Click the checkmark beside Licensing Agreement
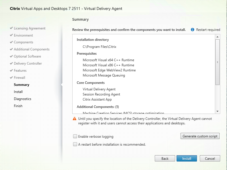This screenshot has width=227, height=170. click(x=11, y=28)
